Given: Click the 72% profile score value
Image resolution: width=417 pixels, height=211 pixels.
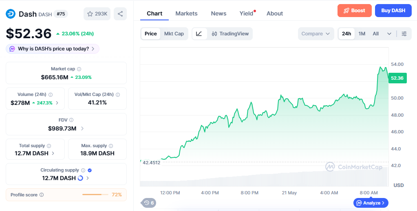Looking at the screenshot, I should pyautogui.click(x=117, y=195).
